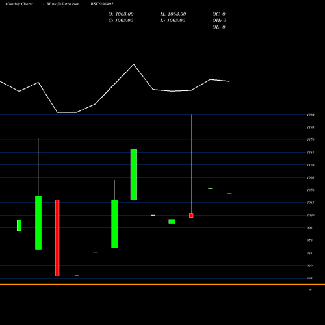Click the first small green candle at chart start
Viewport: 325px width, 325px height.
[x=19, y=226]
